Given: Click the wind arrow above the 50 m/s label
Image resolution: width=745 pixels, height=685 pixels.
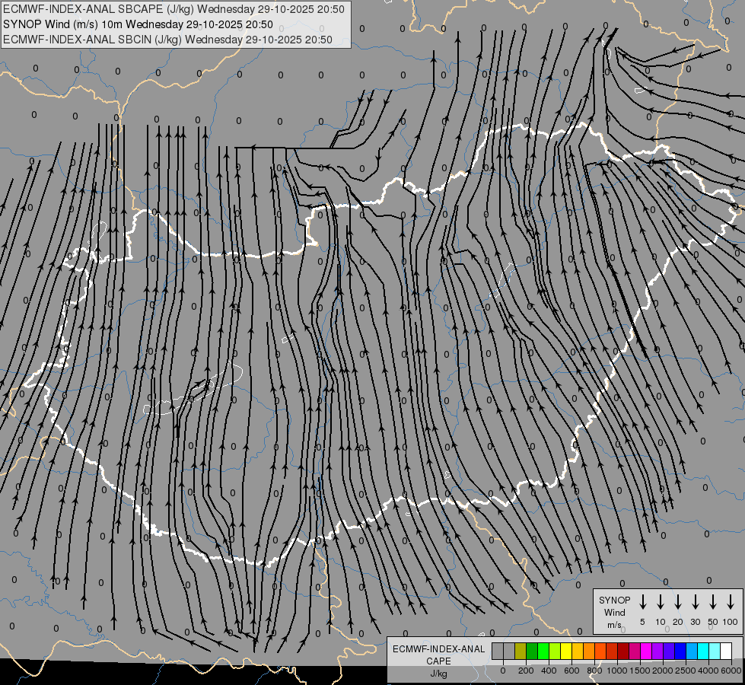Looking at the screenshot, I should [x=713, y=601].
